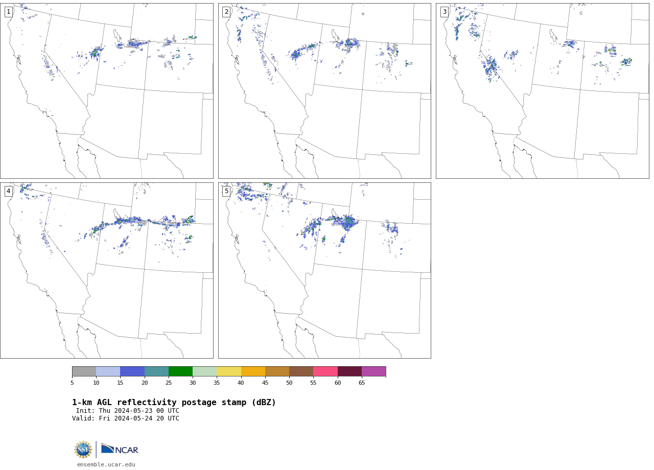Select the blue 15-20 dBZ swatch
Image resolution: width=654 pixels, height=470 pixels.
coord(132,371)
